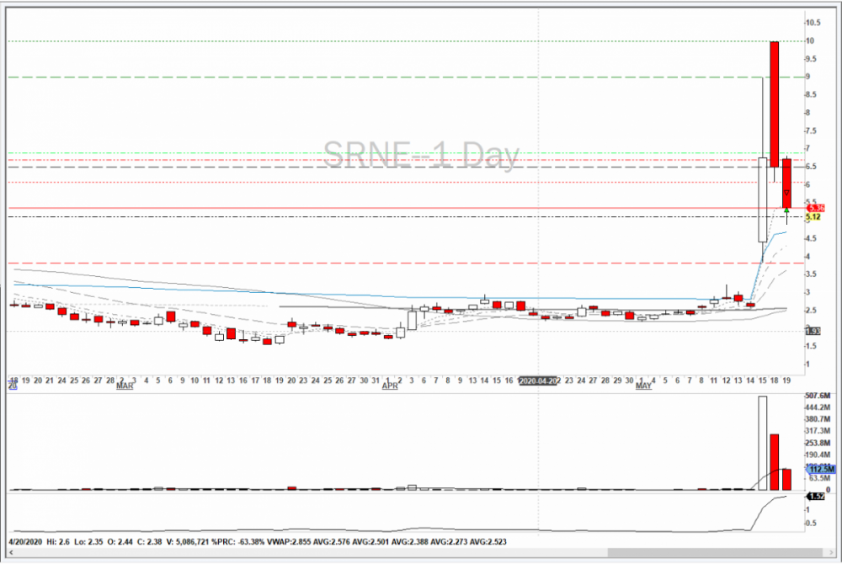842x564 pixels.
Task: Select the MAR month label on time axis
Action: pos(125,386)
